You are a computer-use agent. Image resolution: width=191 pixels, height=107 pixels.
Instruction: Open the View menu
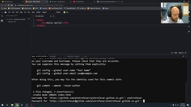click(x=21, y=12)
